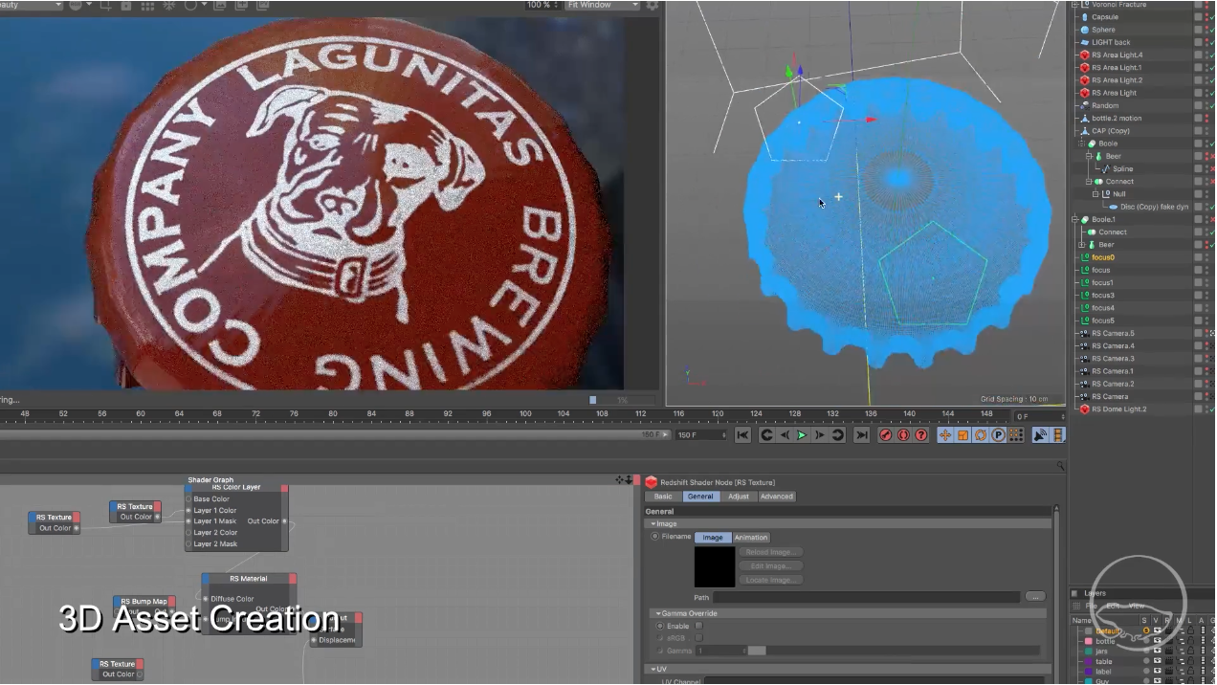This screenshot has width=1217, height=685.
Task: Click the RS Area Light.4 object icon
Action: [x=1084, y=55]
